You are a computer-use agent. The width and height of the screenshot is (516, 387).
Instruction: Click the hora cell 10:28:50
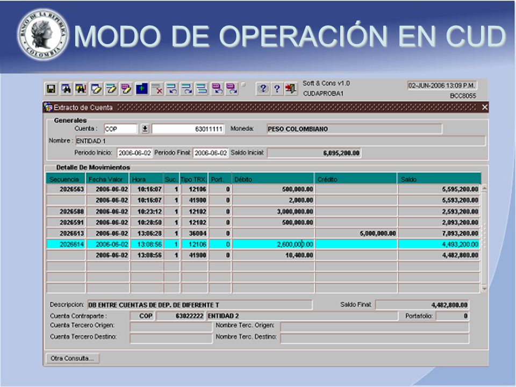click(x=147, y=223)
